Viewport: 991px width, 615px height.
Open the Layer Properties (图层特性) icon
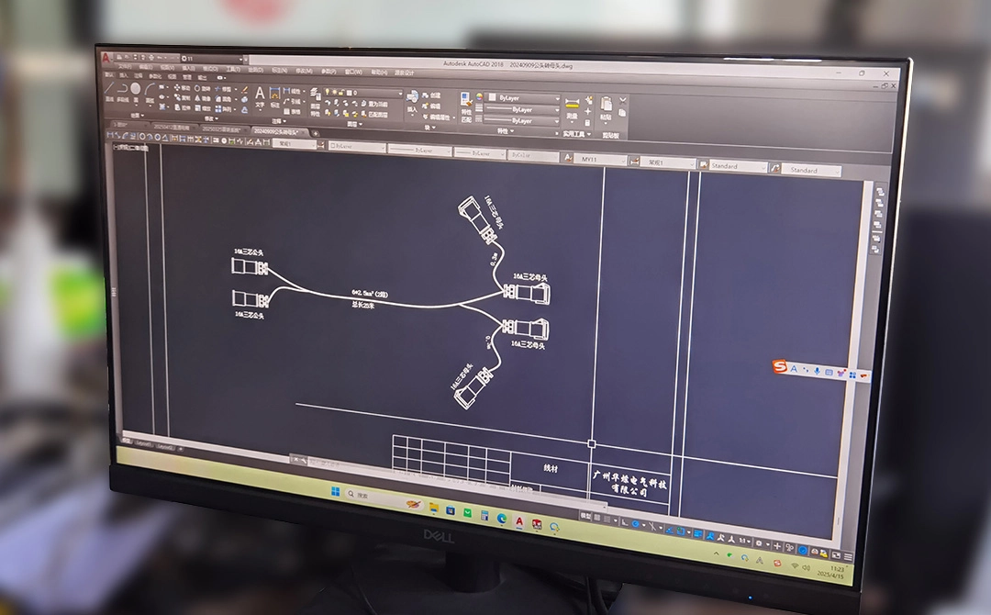(315, 93)
